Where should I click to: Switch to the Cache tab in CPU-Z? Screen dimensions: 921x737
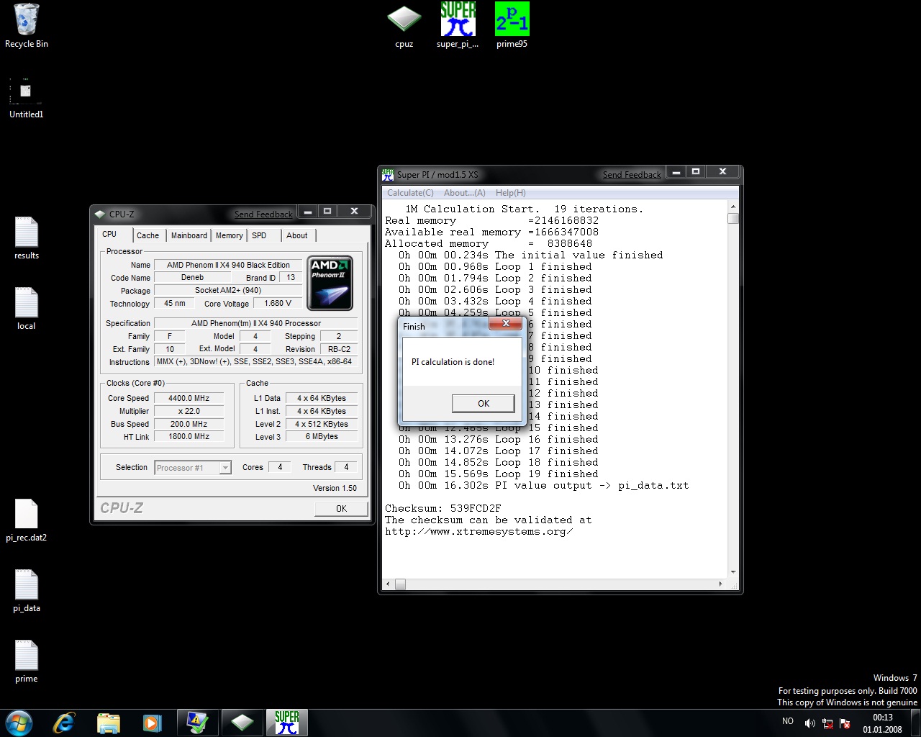[x=148, y=235]
